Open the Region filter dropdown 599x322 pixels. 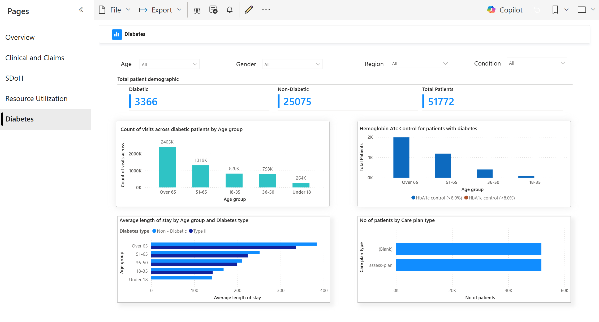click(420, 63)
